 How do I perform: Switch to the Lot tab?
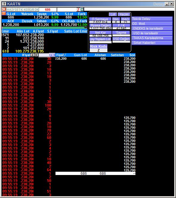click(113, 14)
